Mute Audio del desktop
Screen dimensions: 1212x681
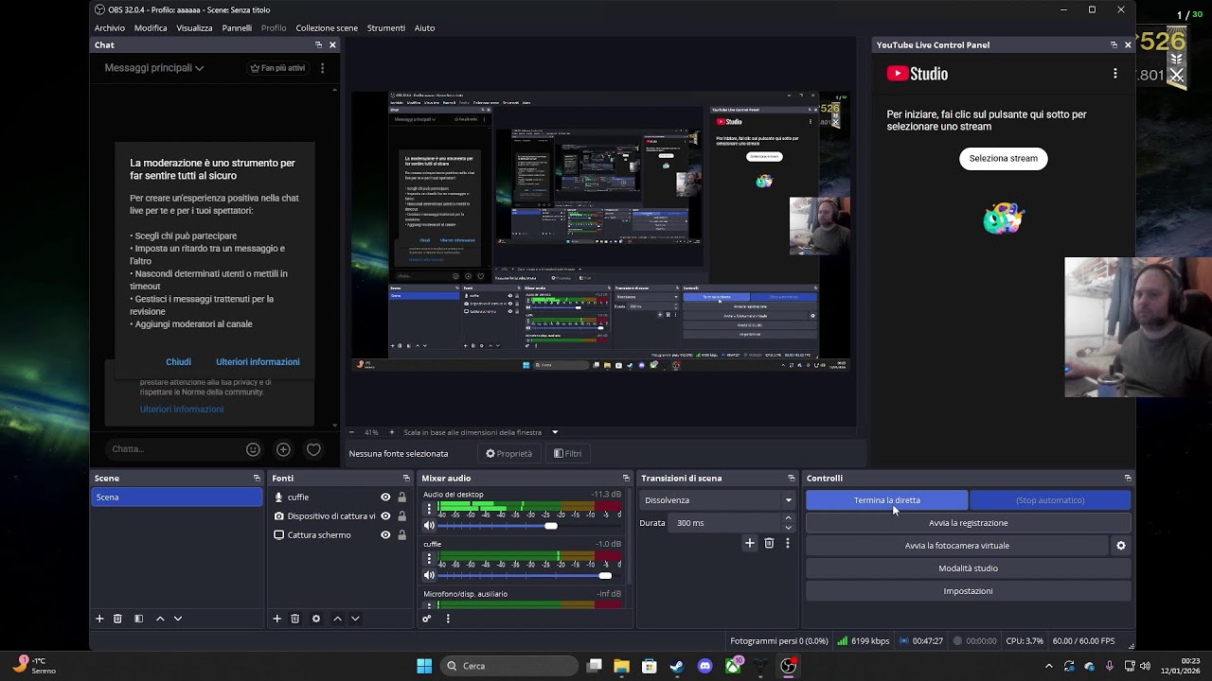pos(429,526)
